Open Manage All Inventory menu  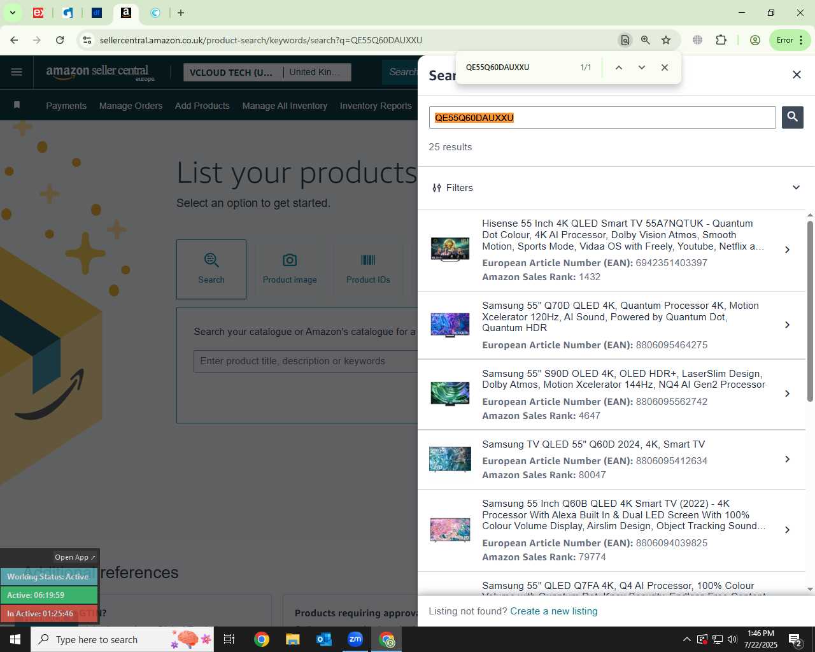point(285,106)
